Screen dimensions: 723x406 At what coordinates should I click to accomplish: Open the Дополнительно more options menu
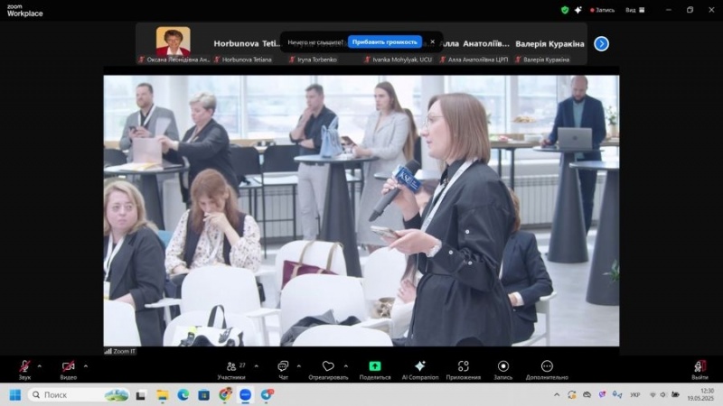pyautogui.click(x=547, y=368)
